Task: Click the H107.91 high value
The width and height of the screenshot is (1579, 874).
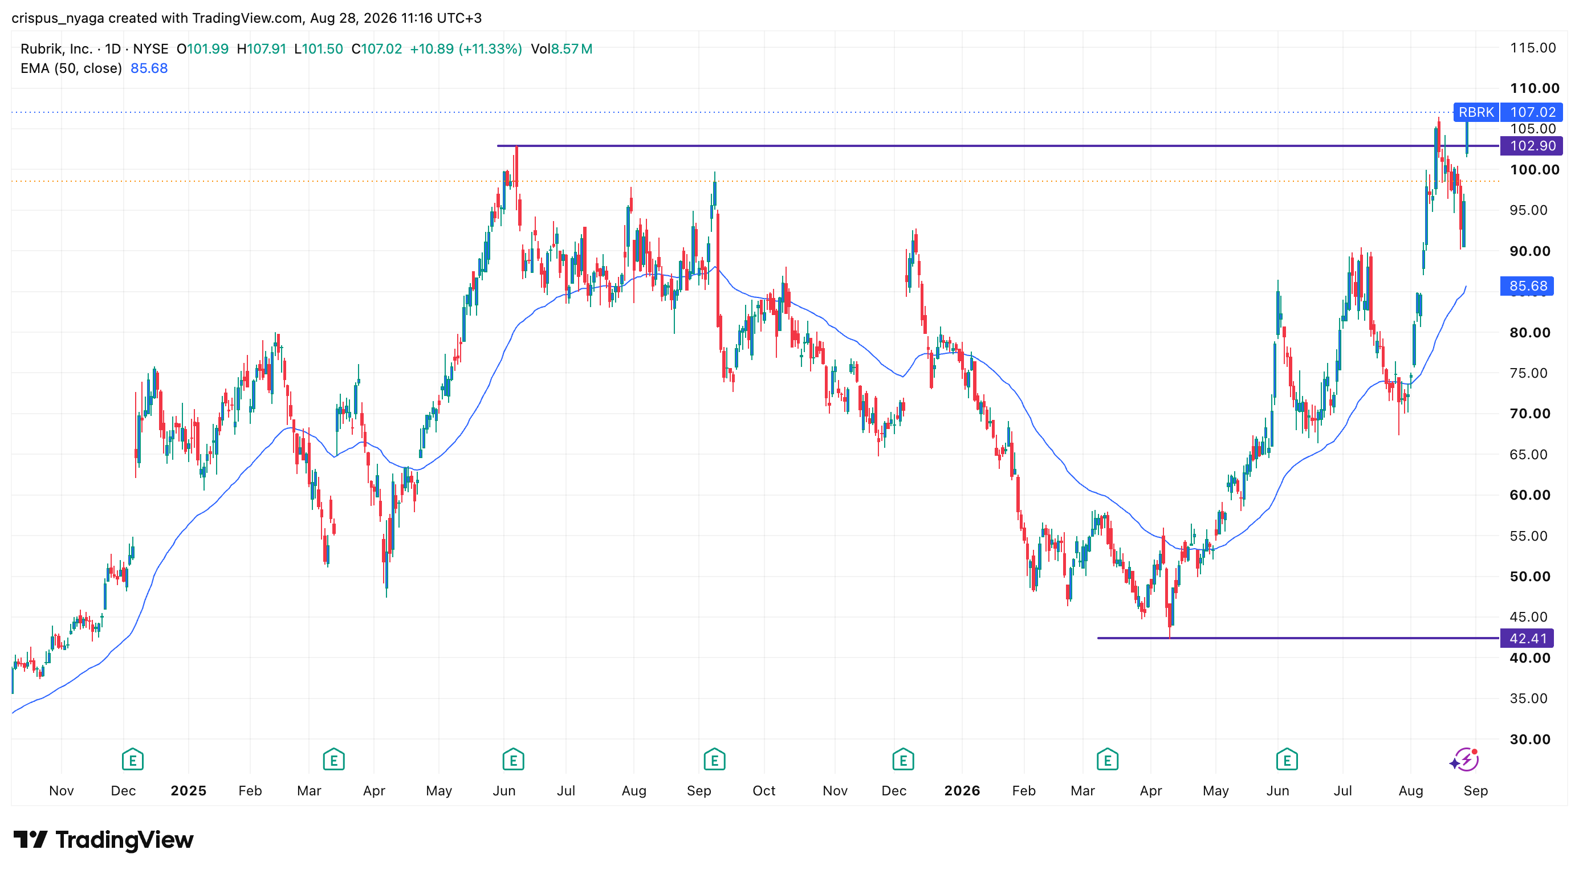Action: point(262,49)
